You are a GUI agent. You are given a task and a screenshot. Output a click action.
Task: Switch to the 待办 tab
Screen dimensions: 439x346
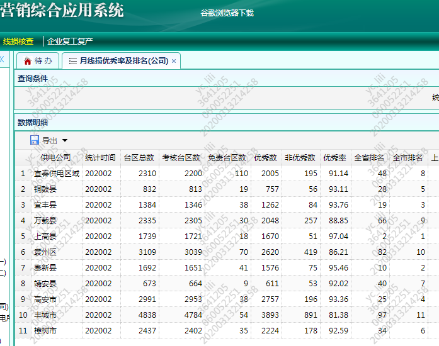click(x=38, y=60)
